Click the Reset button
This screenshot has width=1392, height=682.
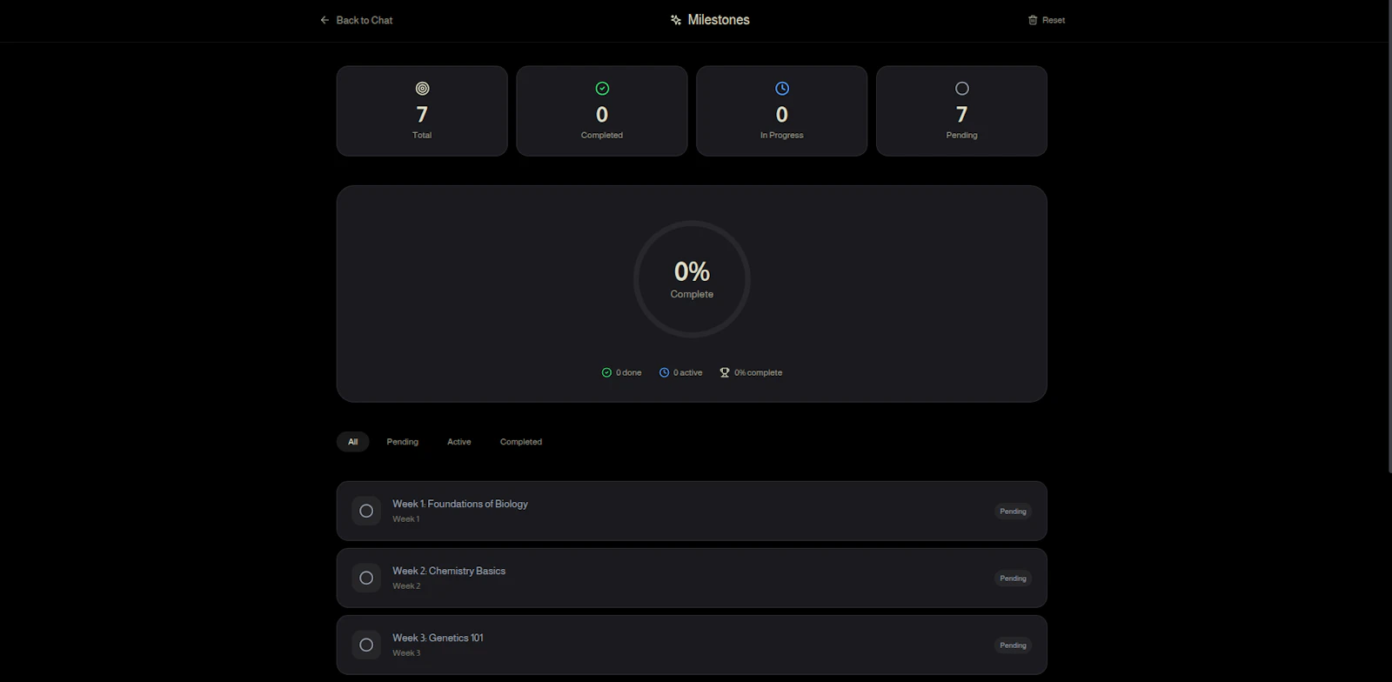point(1047,20)
